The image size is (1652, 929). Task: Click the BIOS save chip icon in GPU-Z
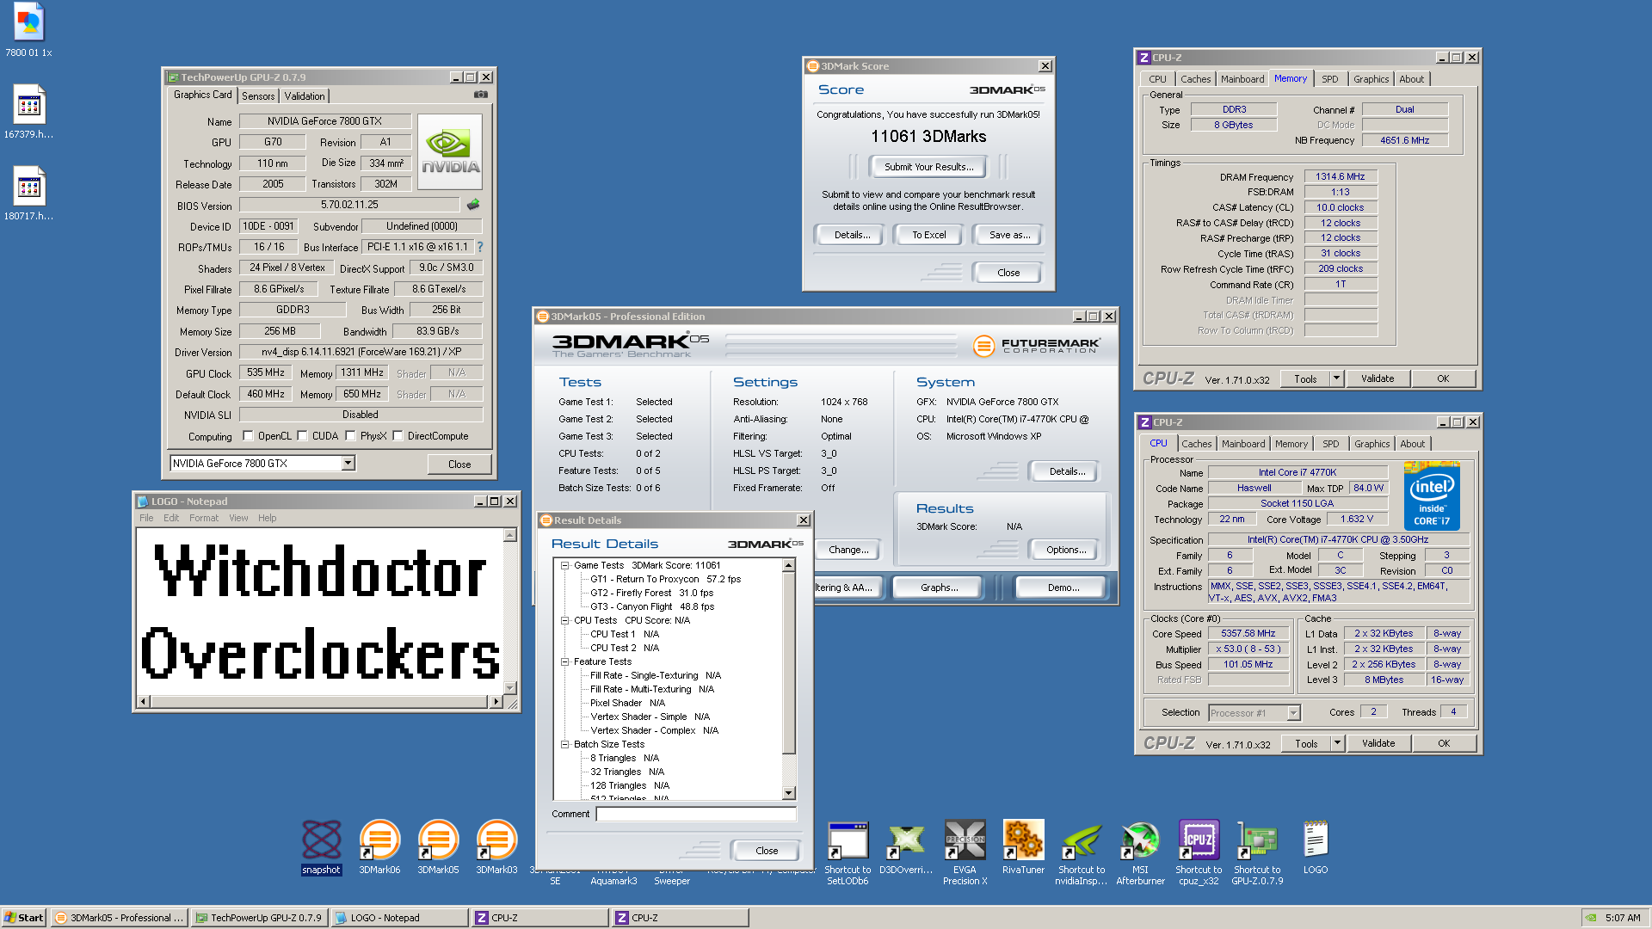(x=472, y=205)
